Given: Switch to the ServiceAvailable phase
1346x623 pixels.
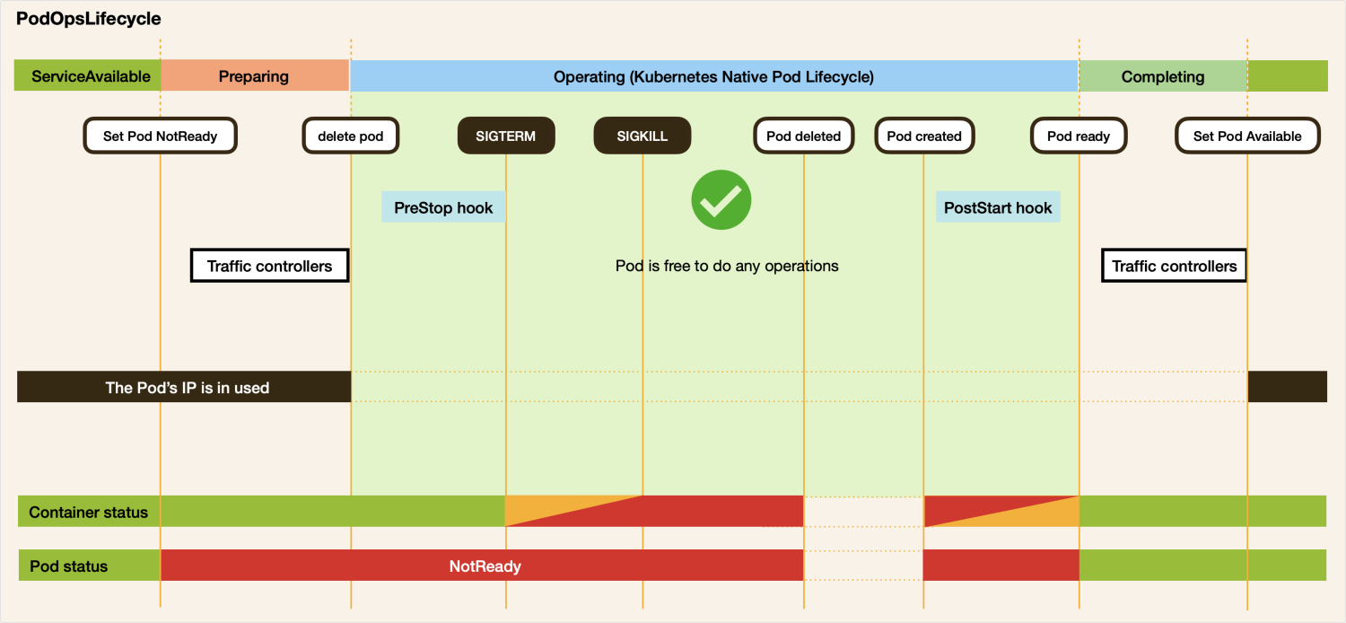Looking at the screenshot, I should point(87,75).
